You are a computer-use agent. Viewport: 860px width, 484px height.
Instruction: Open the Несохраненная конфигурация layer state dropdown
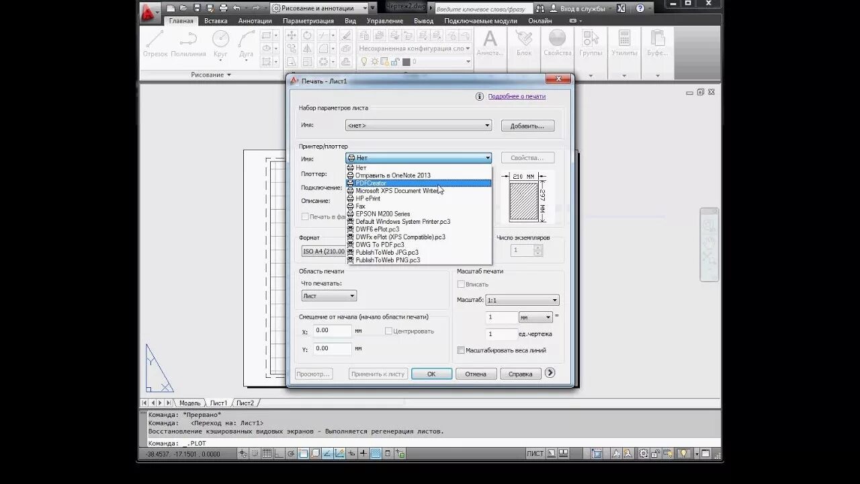pos(414,48)
